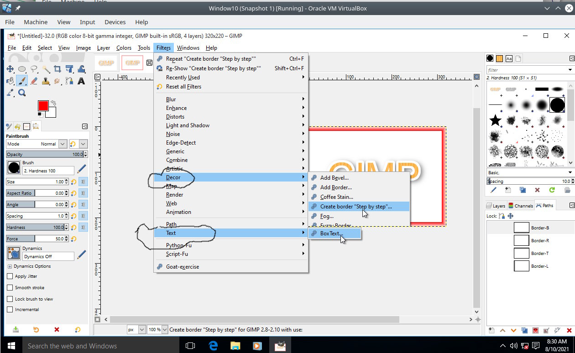575x353 pixels.
Task: Reset colors to default black and white
Action: 40,116
